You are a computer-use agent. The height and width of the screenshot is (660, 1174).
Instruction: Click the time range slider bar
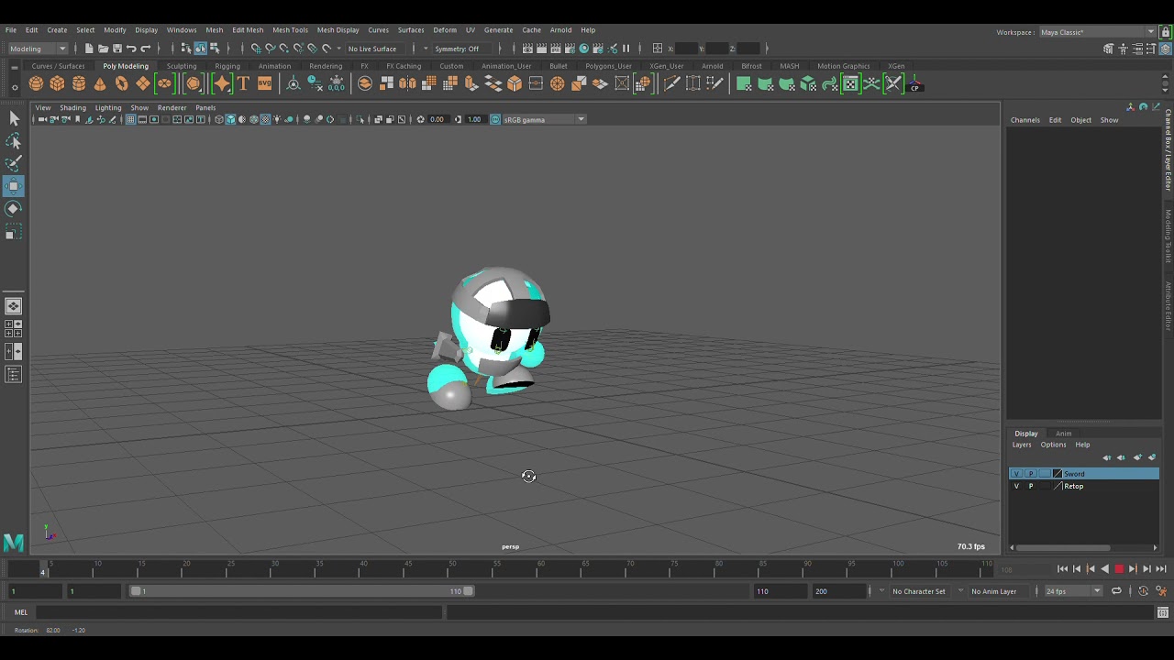(x=302, y=591)
